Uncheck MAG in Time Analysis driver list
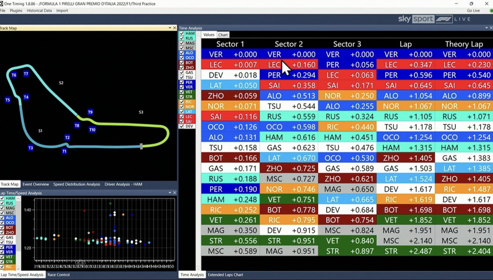Screen dimensions: 493x280 182,43
